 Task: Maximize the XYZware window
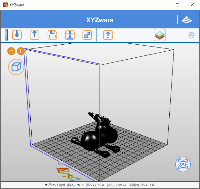pos(178,5)
